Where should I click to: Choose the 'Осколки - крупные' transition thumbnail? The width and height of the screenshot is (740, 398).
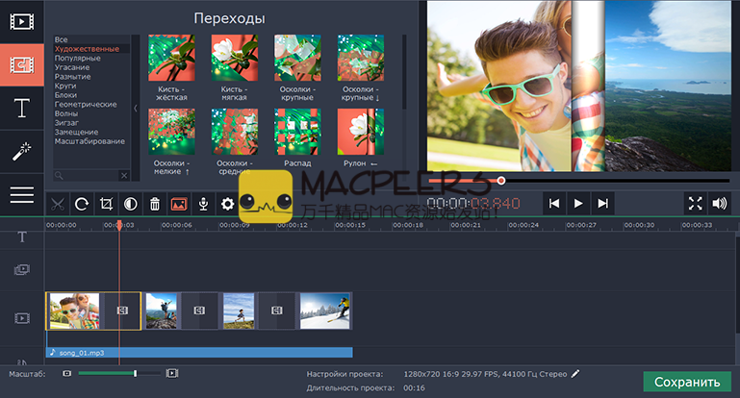[297, 58]
